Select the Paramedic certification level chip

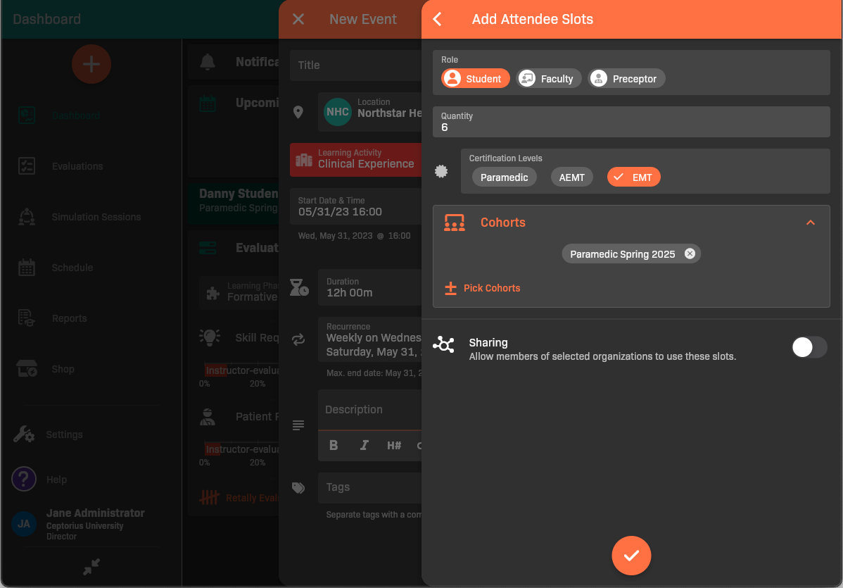pyautogui.click(x=504, y=177)
